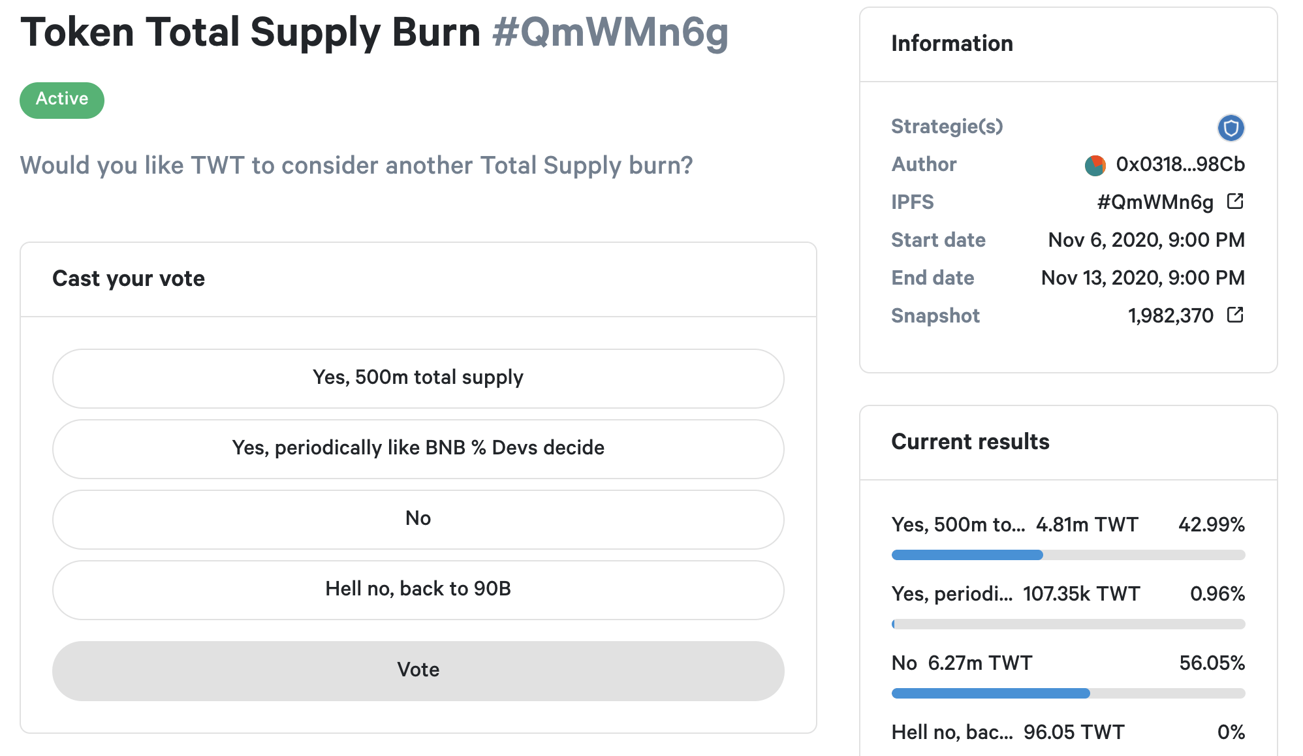1303x756 pixels.
Task: Click the 'Hell no, bac...' result row
Action: [x=1068, y=732]
